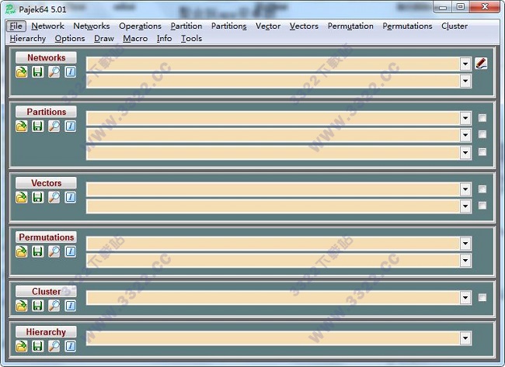Click the Partitions magnifier view icon

[54, 126]
